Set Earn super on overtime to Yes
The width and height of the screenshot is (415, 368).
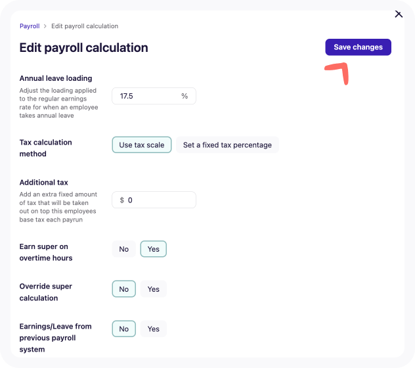click(x=154, y=249)
